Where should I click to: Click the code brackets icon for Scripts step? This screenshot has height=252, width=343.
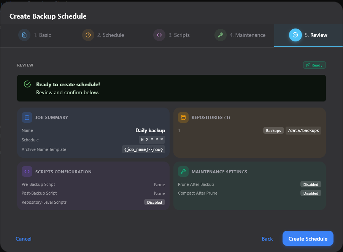coord(159,35)
